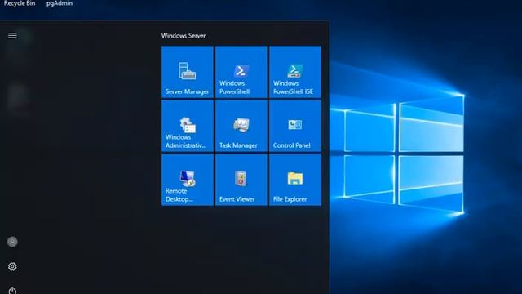The width and height of the screenshot is (522, 294).
Task: Open the Remote Desktop Connection tile
Action: click(x=188, y=180)
